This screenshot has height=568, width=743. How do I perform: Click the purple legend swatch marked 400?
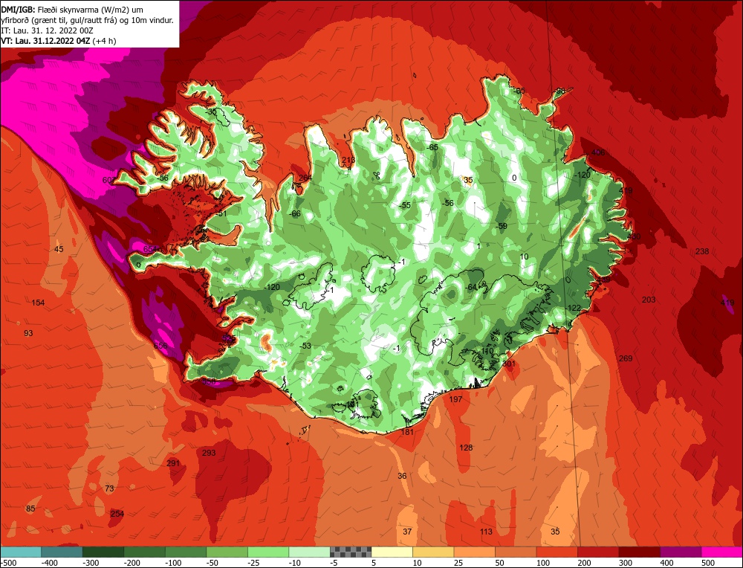click(x=681, y=552)
